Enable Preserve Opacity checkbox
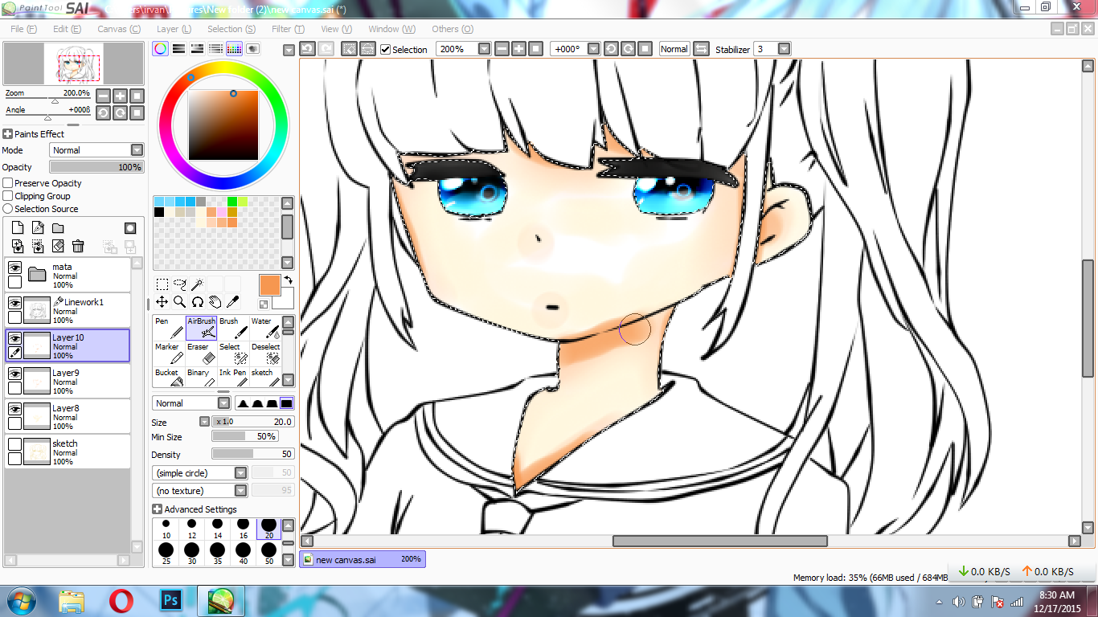Screen dimensions: 1098x617 [8, 183]
